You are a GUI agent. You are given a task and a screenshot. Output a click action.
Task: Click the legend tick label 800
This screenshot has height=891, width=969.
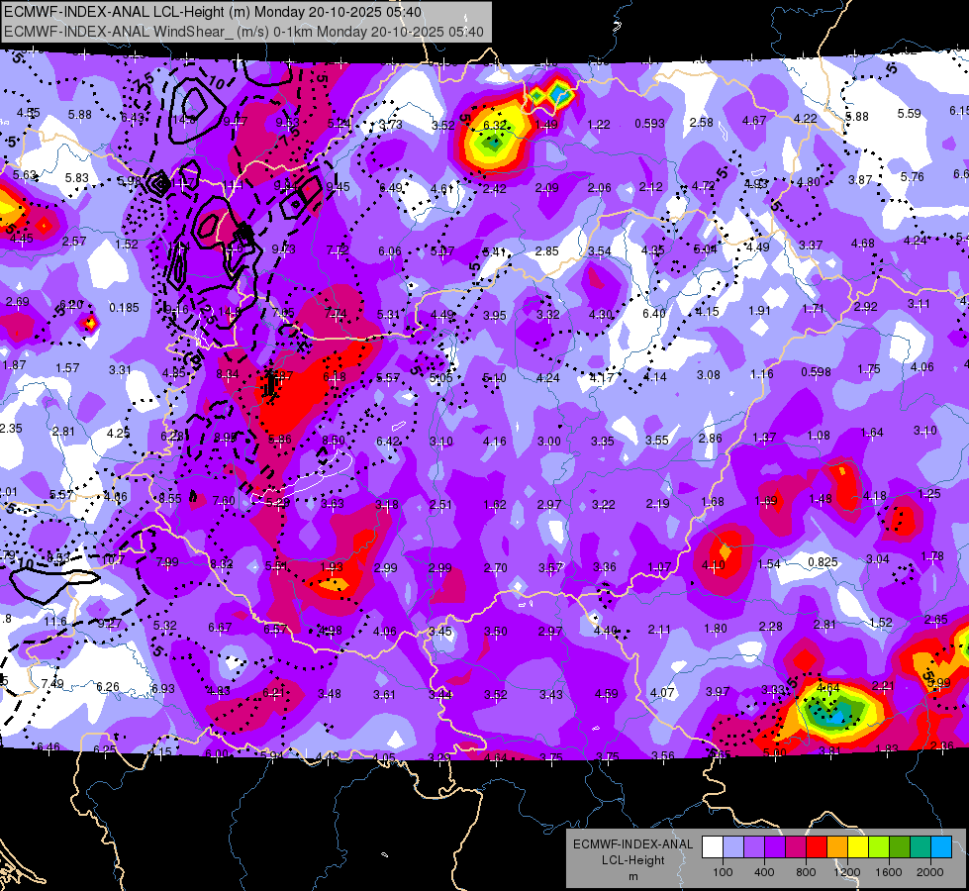(806, 872)
